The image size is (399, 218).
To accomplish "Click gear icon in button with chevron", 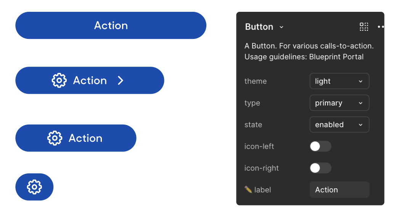I will coord(59,80).
